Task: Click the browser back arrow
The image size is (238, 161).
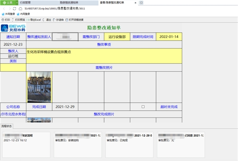Action: tap(3, 8)
